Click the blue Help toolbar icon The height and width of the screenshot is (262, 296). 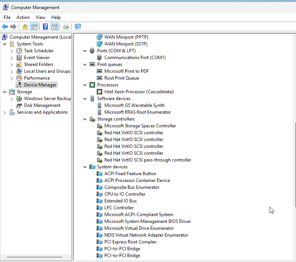coord(45,27)
